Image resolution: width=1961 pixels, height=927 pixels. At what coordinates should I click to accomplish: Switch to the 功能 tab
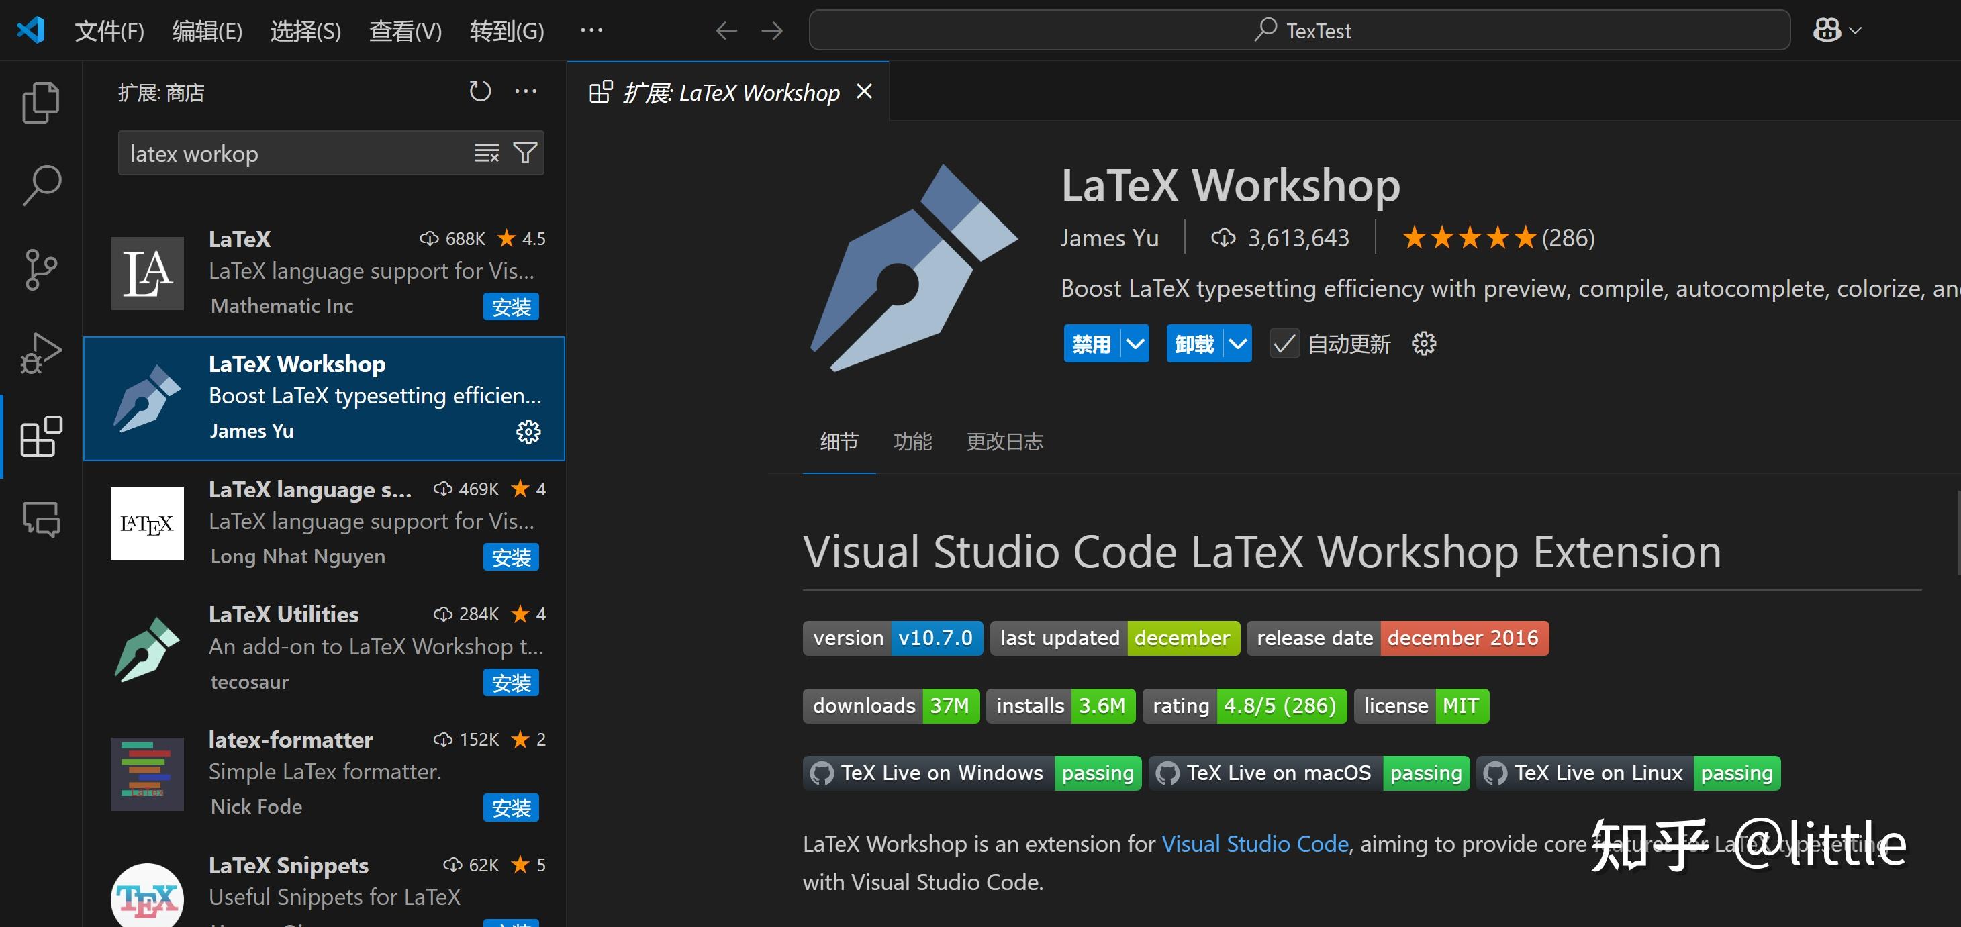tap(912, 442)
